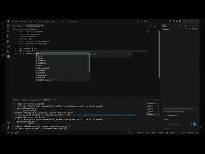Screen dimensions: 205x154
Task: Open the File menu
Action: pos(12,21)
